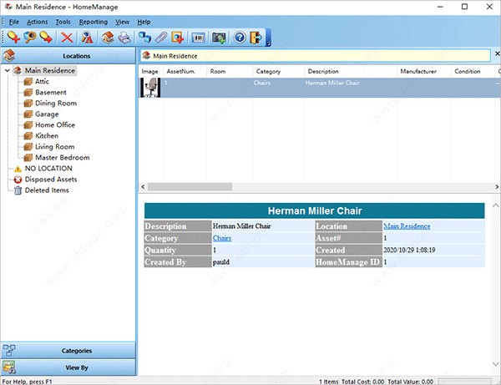The height and width of the screenshot is (385, 501).
Task: Click the Manufacturer column header
Action: coord(417,72)
